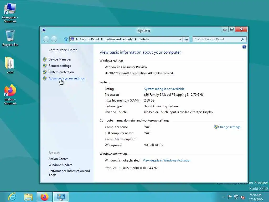The height and width of the screenshot is (202, 269).
Task: Click the Change settings link
Action: [x=229, y=127]
